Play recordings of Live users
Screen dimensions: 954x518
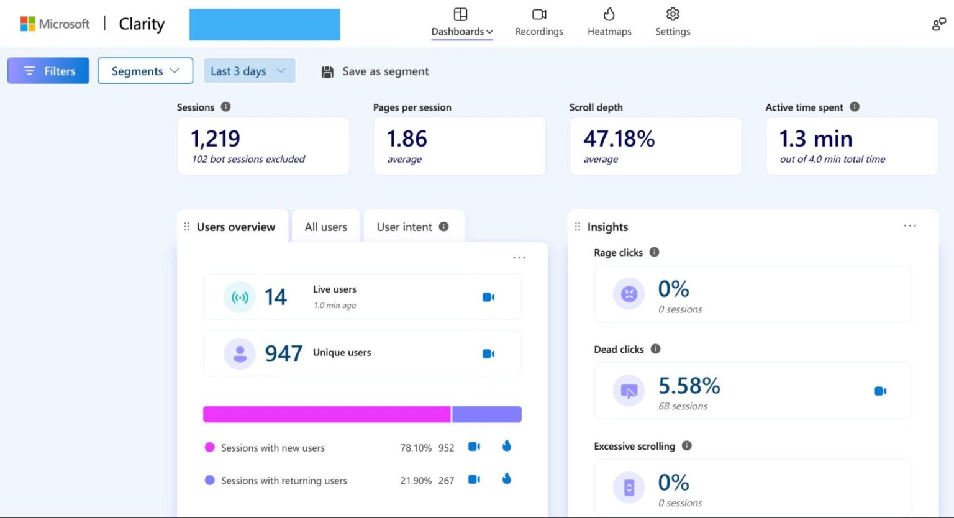[488, 297]
